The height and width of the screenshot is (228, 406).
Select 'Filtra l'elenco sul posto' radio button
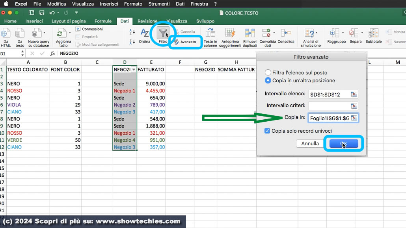(x=268, y=72)
